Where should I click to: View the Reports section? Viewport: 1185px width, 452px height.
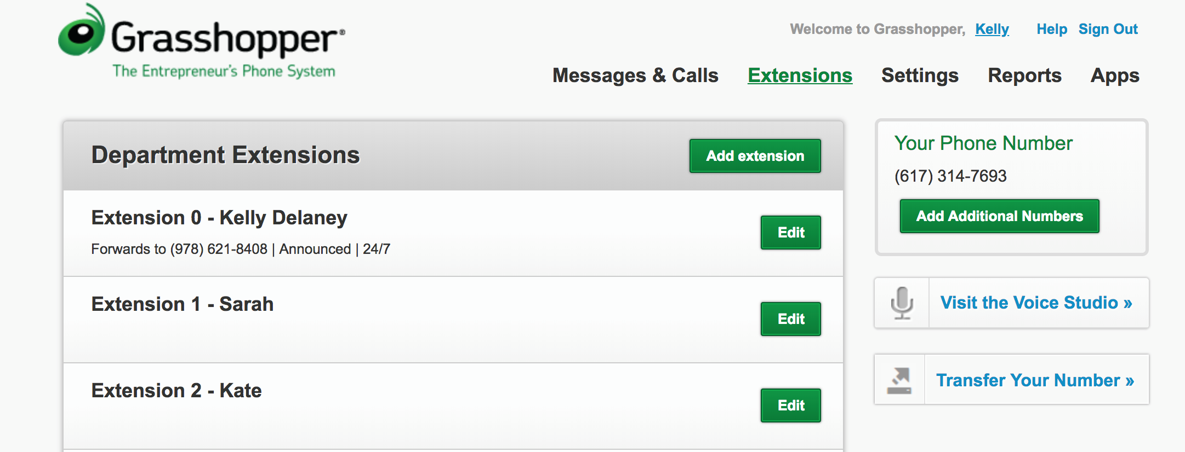click(x=1024, y=76)
